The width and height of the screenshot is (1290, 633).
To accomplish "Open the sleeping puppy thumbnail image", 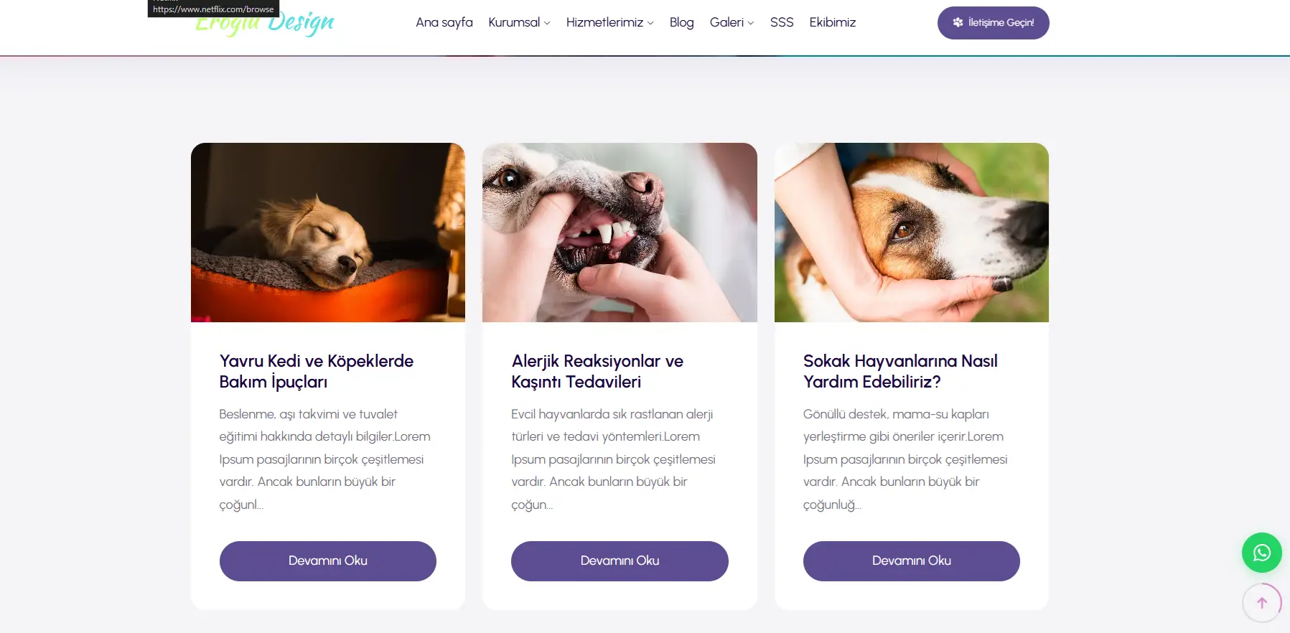I will click(x=328, y=233).
